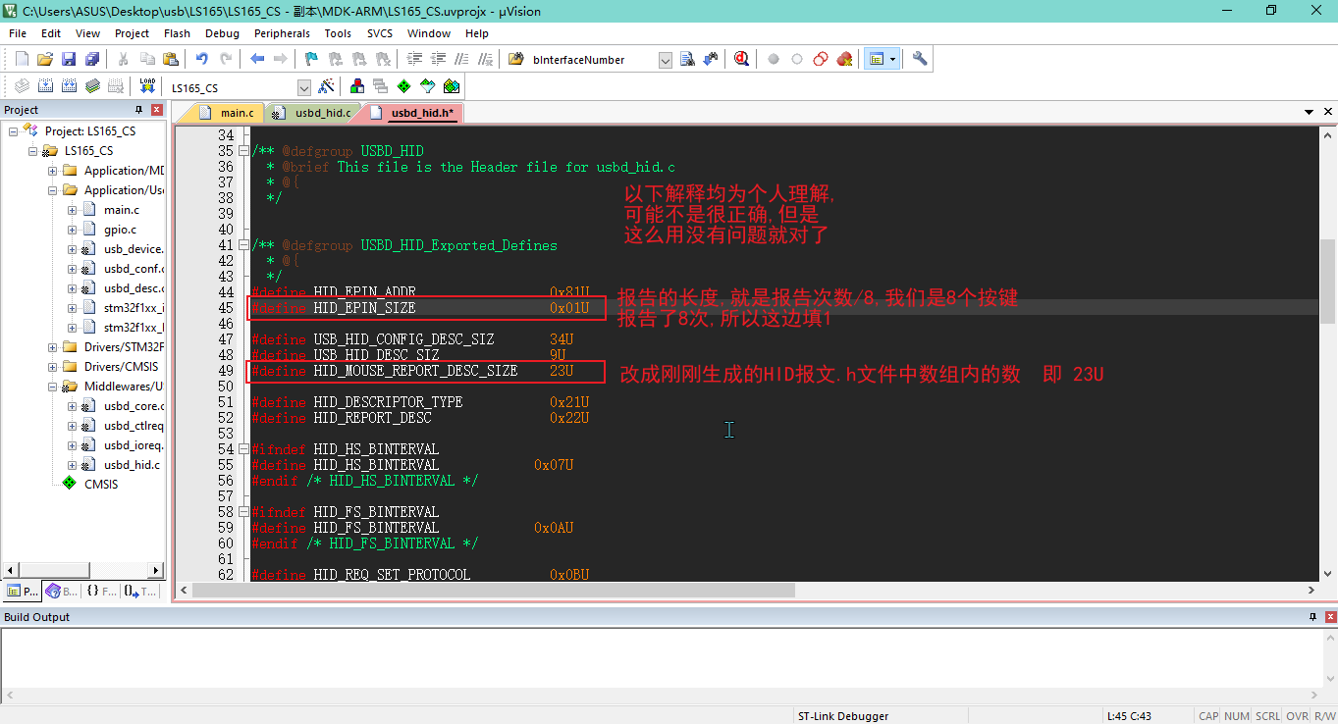This screenshot has height=724, width=1338.
Task: Close the Project panel
Action: 156,109
